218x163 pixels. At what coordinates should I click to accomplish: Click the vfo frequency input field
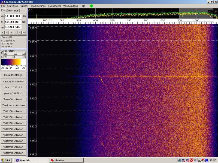(13, 16)
